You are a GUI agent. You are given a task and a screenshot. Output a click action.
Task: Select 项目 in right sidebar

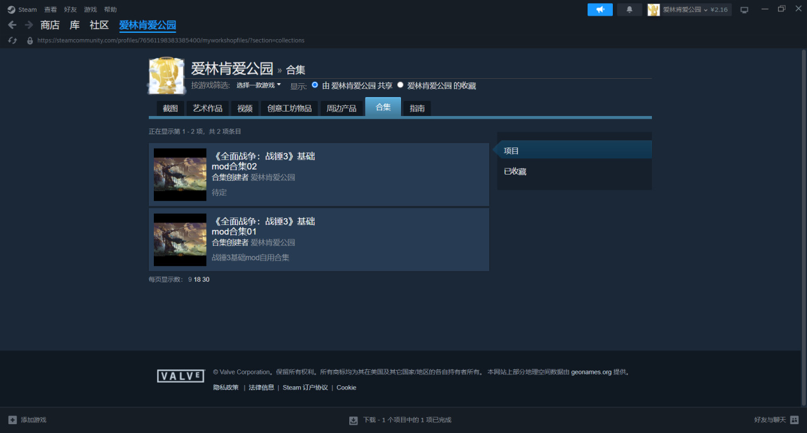[x=574, y=150]
